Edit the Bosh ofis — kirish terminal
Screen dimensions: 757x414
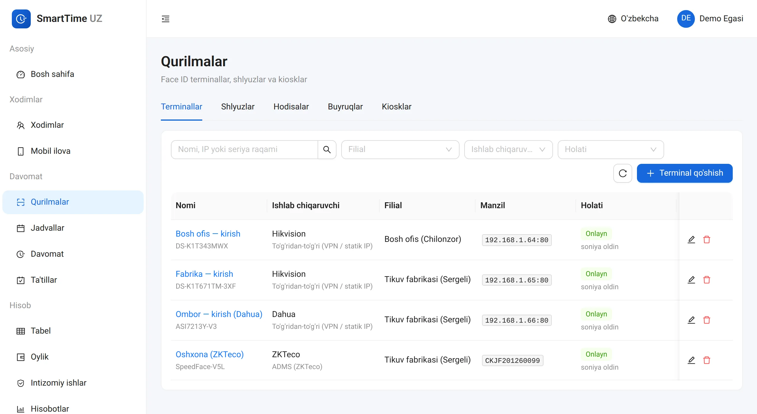[x=691, y=240]
